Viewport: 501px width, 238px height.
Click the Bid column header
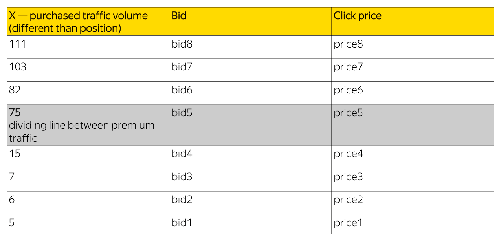(179, 16)
